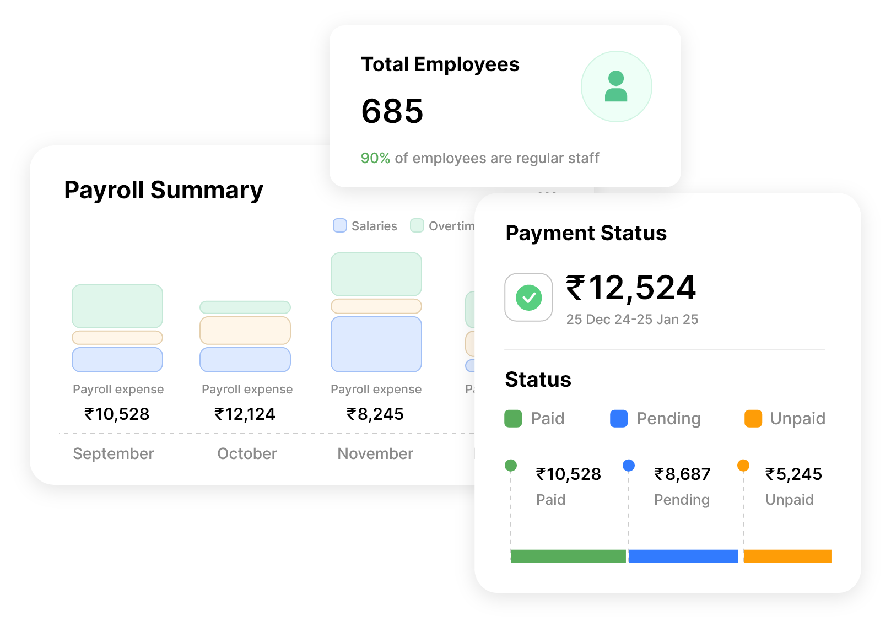Click November's green overtime bar segment

tap(376, 274)
